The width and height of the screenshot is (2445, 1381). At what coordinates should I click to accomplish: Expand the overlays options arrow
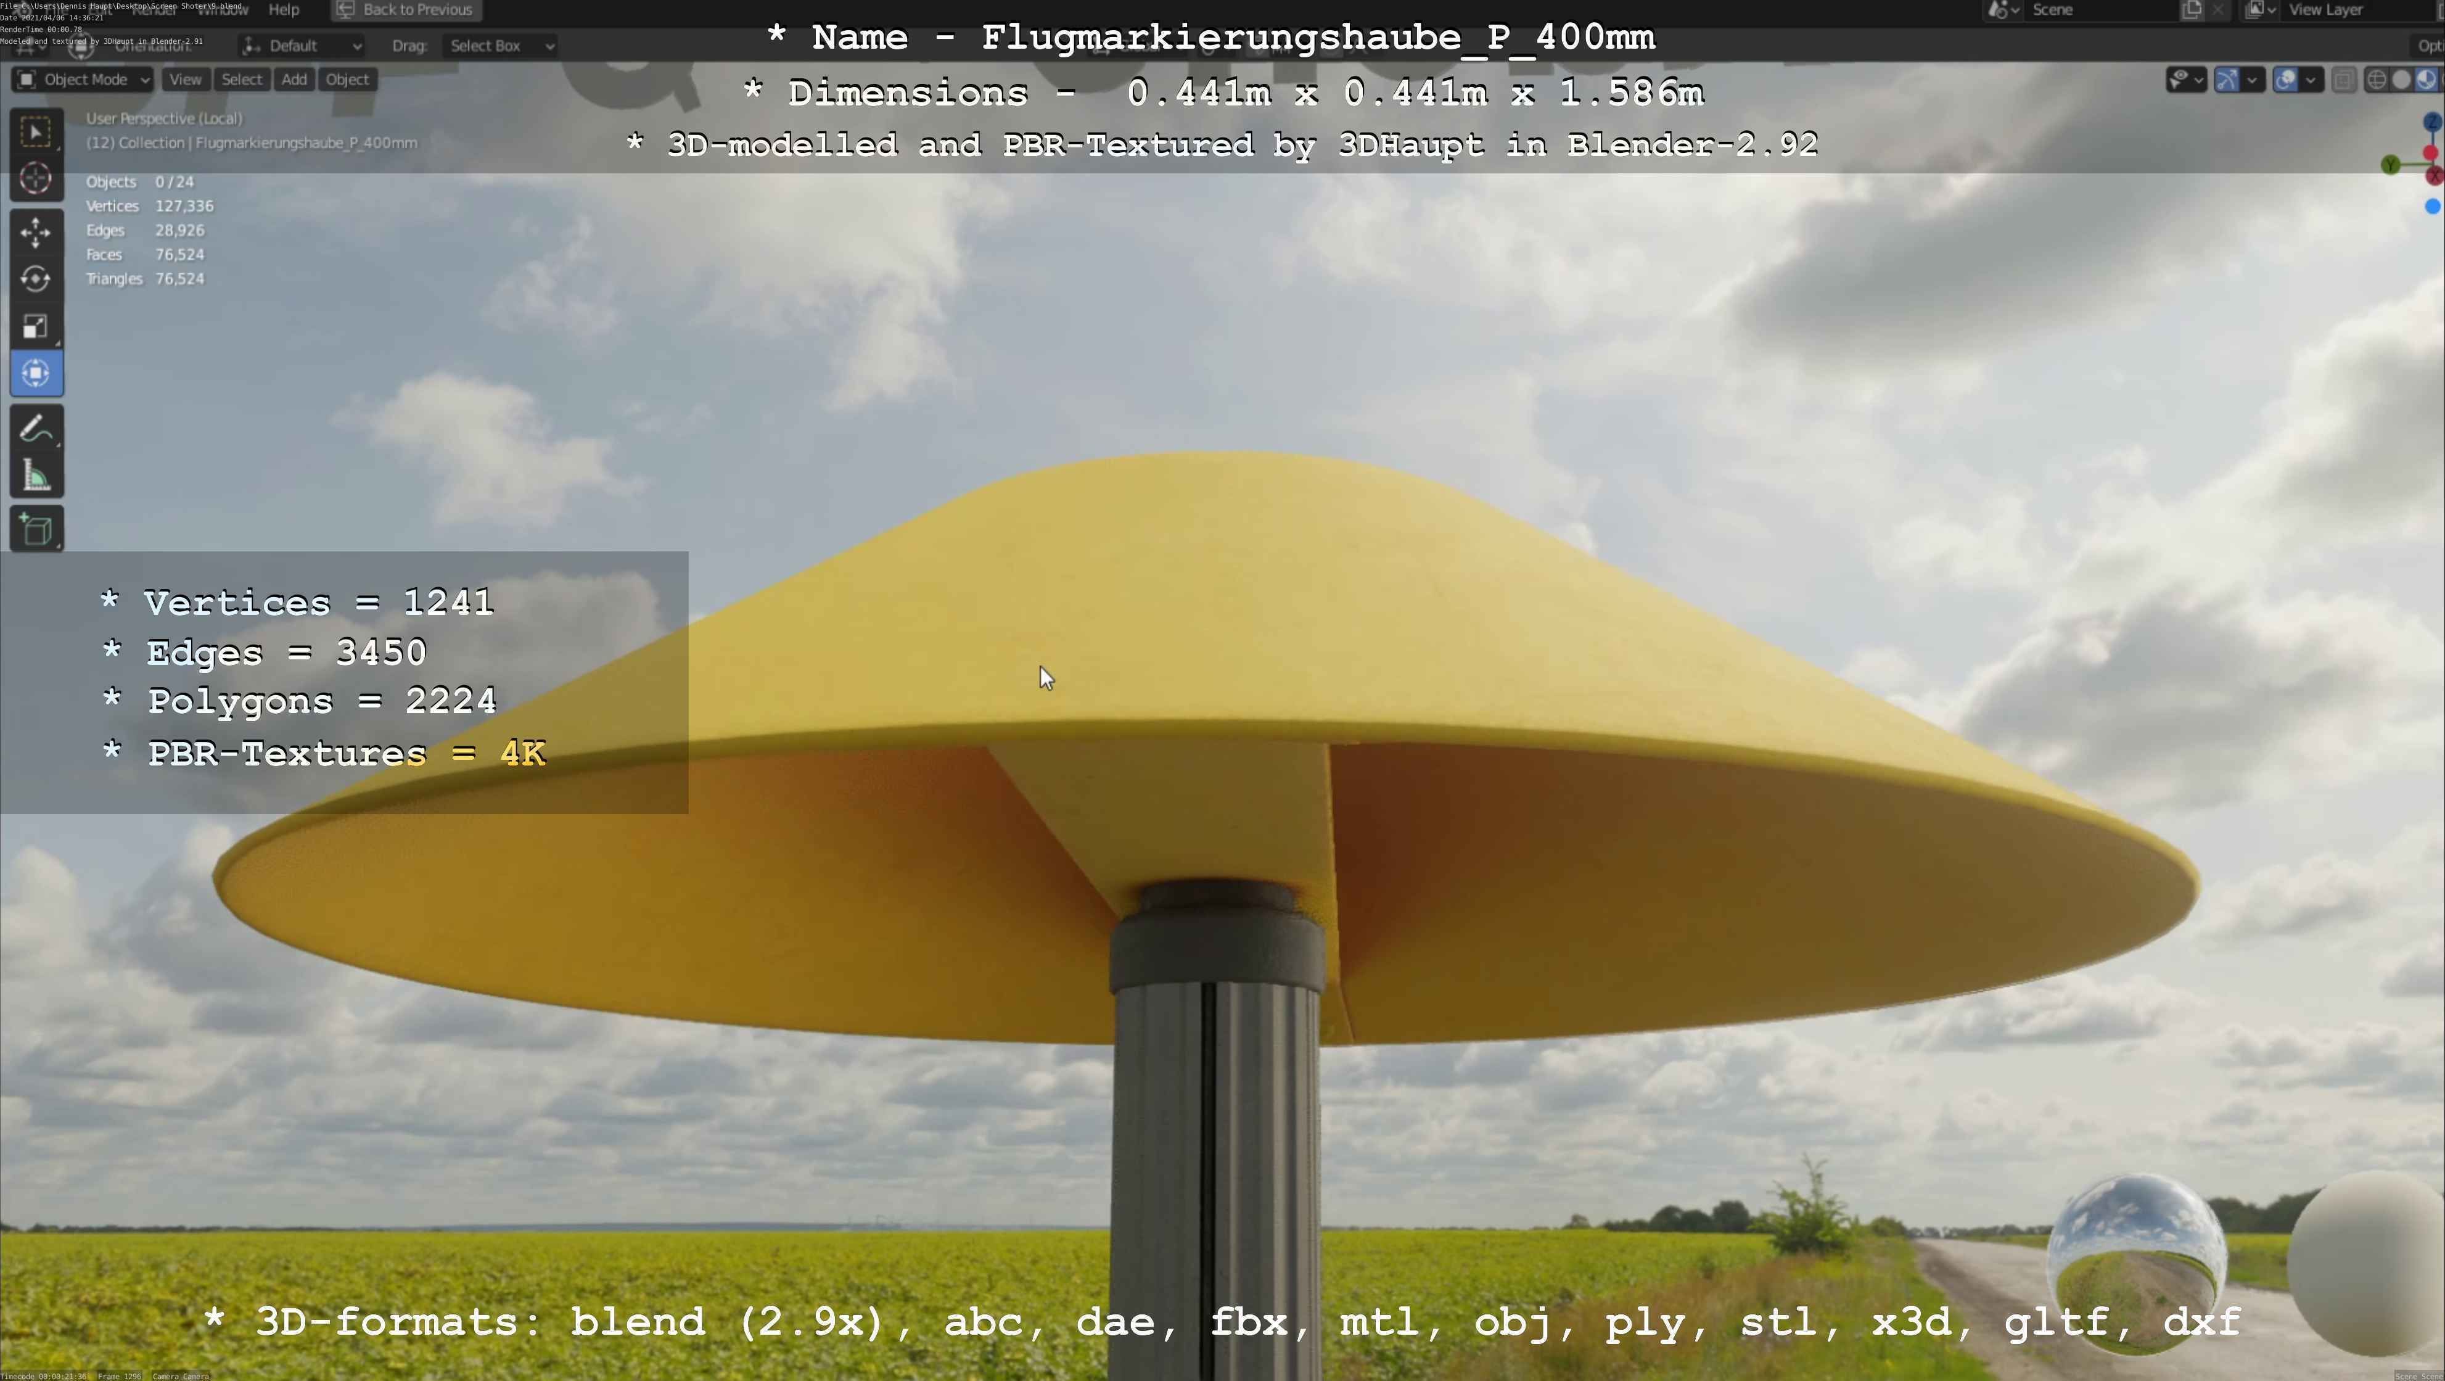click(2311, 80)
